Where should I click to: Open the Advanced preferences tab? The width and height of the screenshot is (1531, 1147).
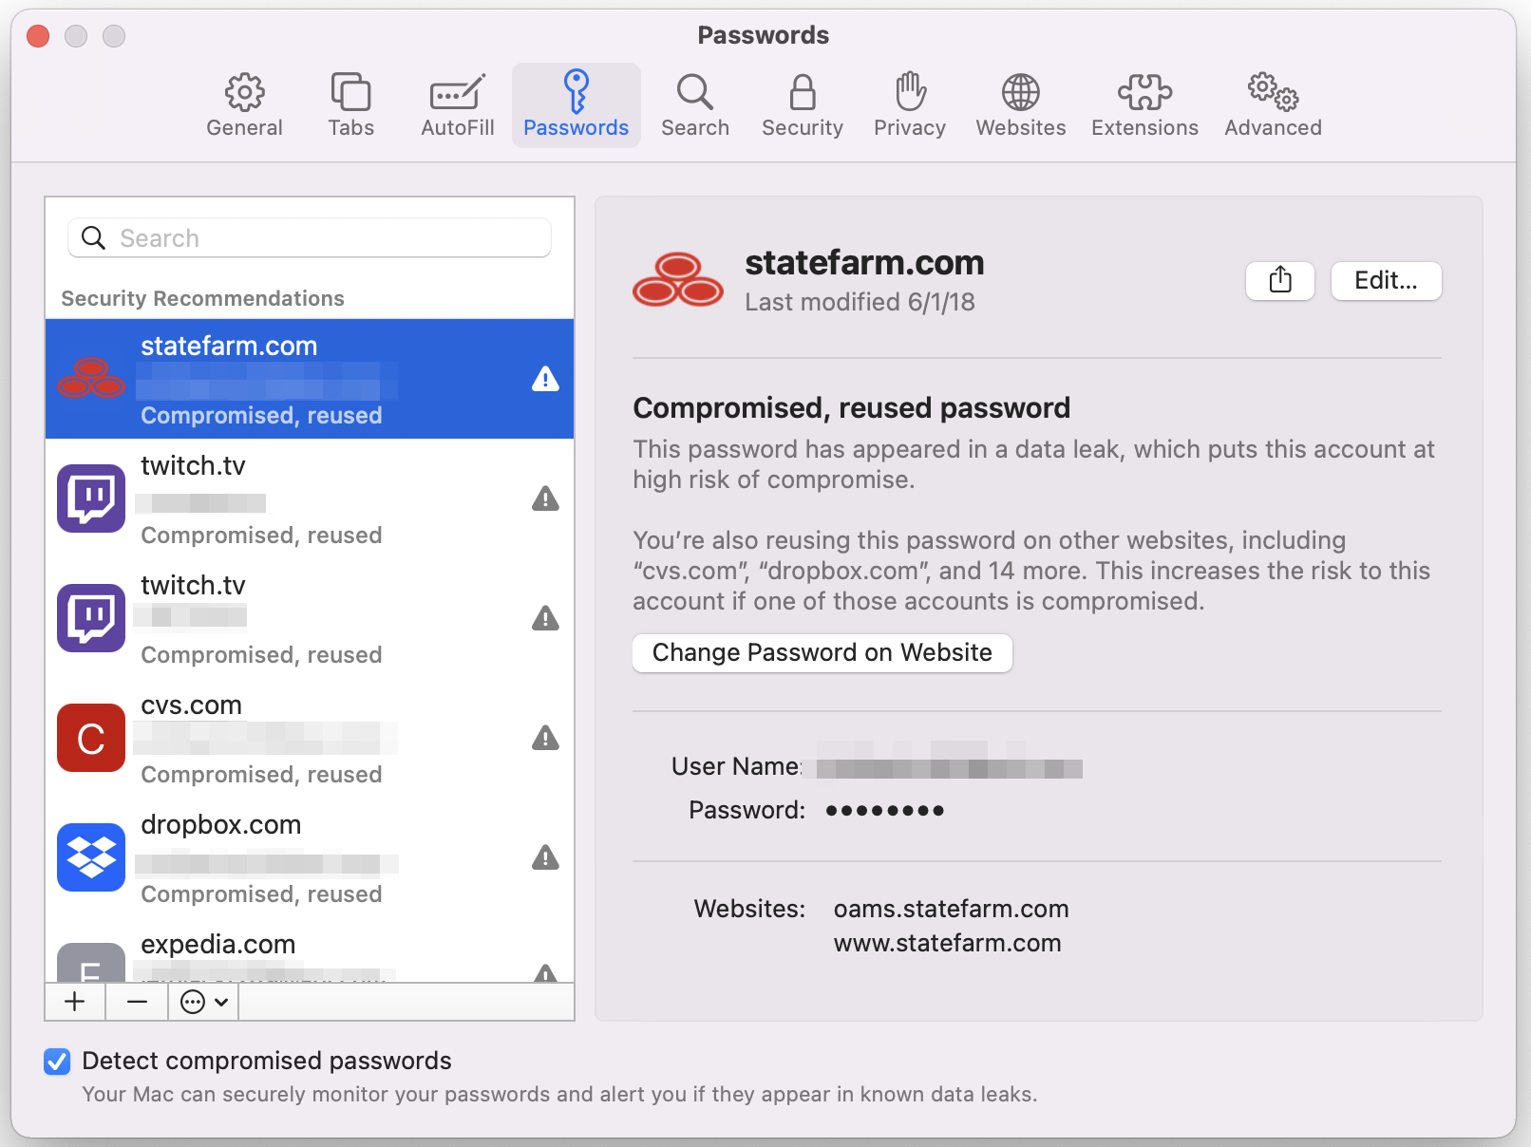click(1273, 105)
